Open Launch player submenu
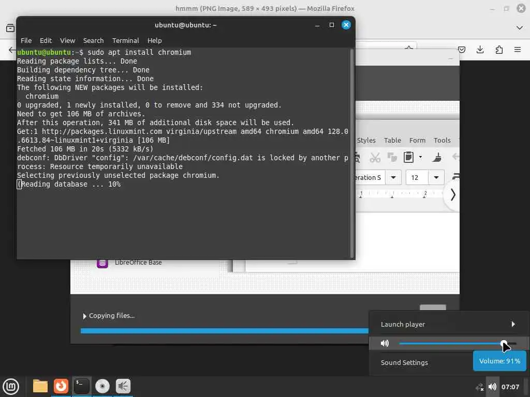This screenshot has width=530, height=397. pyautogui.click(x=449, y=324)
